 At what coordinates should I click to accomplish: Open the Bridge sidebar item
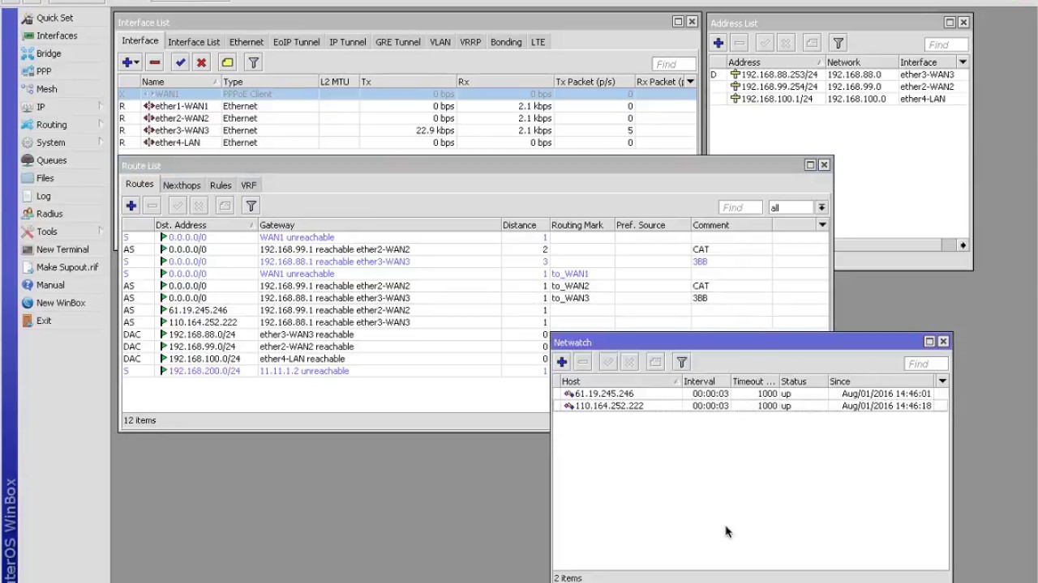tap(48, 53)
